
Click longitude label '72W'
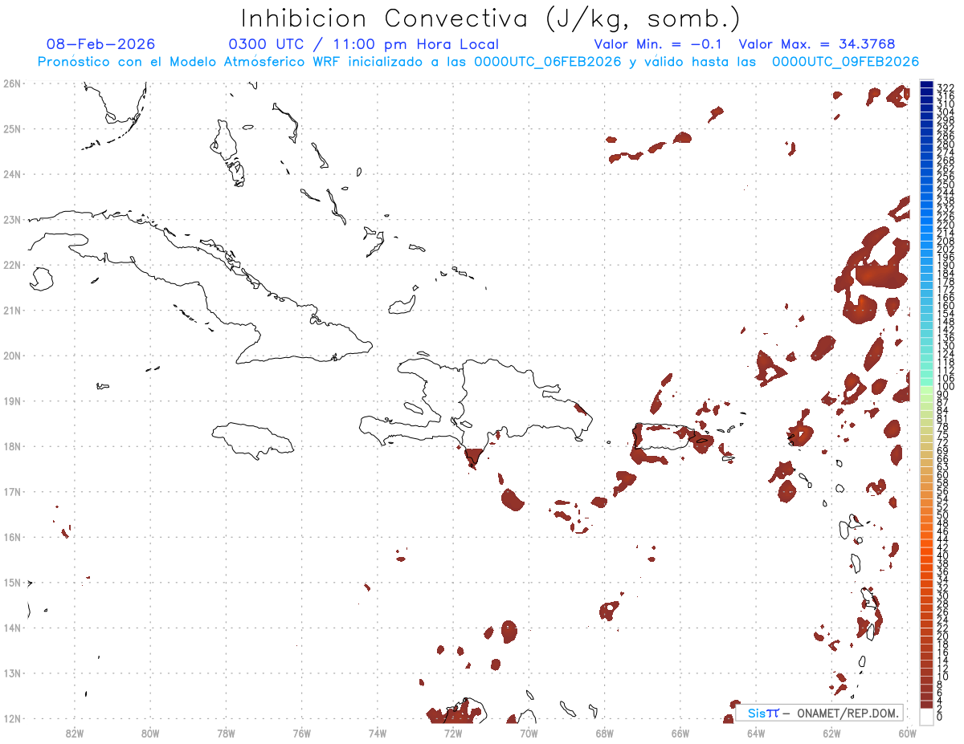453,732
